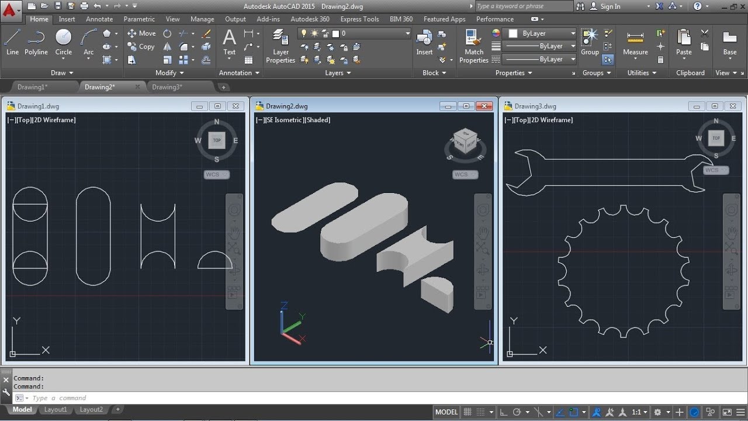Toggle polar tracking in status bar
The image size is (748, 421).
(517, 412)
